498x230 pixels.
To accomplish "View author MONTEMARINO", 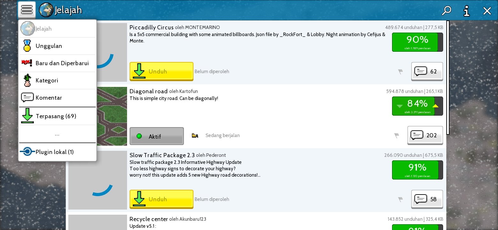I will point(202,28).
